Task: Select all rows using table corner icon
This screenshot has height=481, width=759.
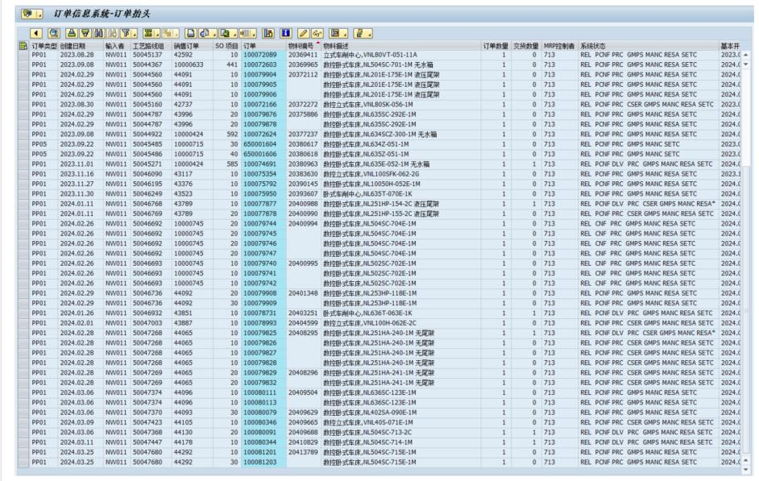Action: pyautogui.click(x=23, y=47)
